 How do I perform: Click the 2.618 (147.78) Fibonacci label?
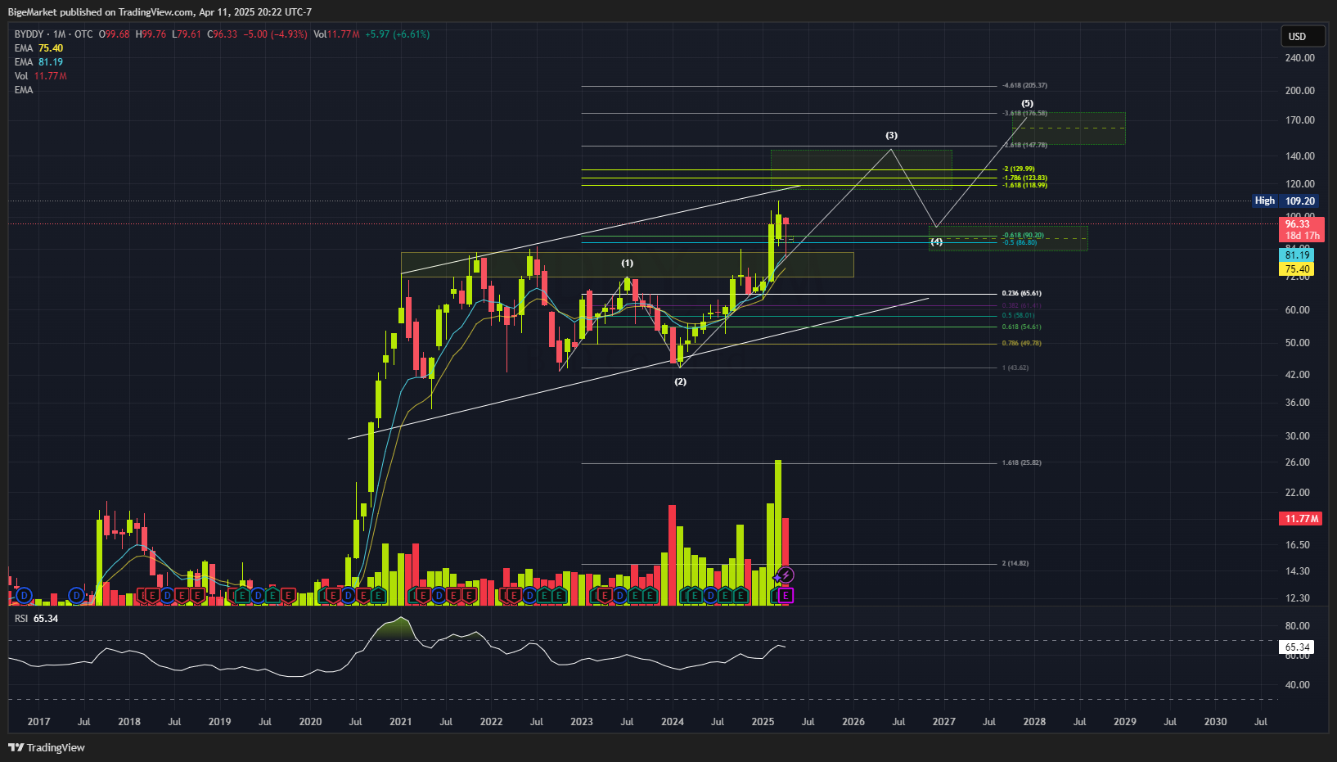pyautogui.click(x=1024, y=146)
